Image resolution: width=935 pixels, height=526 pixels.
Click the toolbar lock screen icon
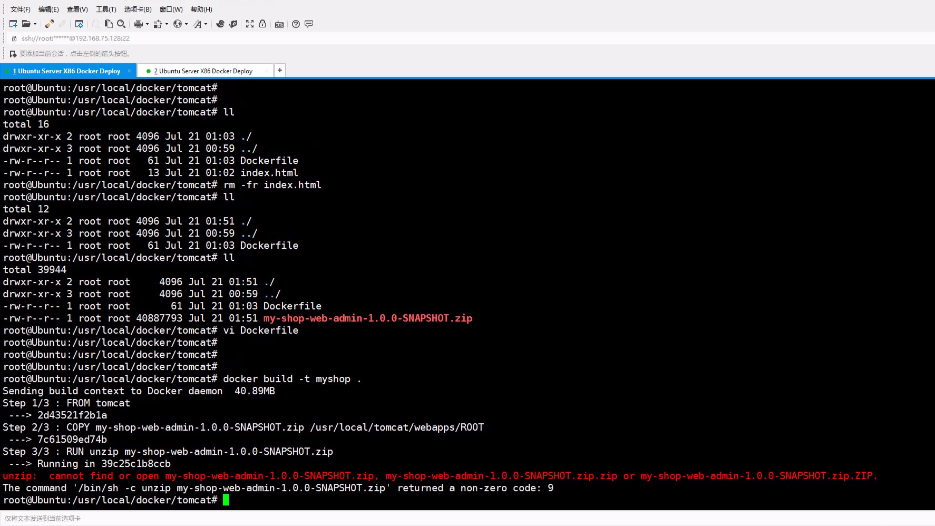tap(262, 24)
